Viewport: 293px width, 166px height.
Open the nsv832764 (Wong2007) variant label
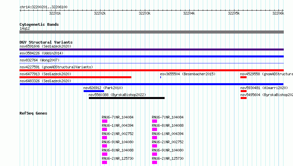click(x=40, y=60)
